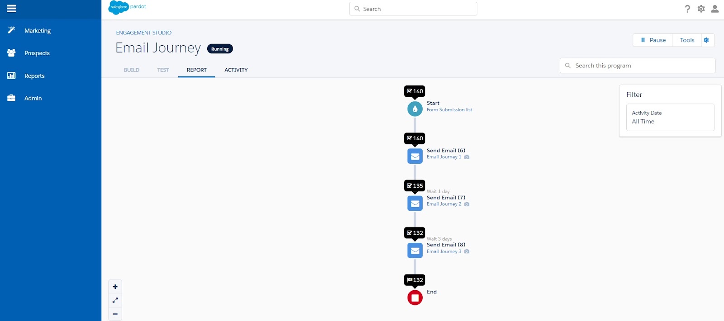Open the help question mark icon
Image resolution: width=724 pixels, height=321 pixels.
click(687, 9)
